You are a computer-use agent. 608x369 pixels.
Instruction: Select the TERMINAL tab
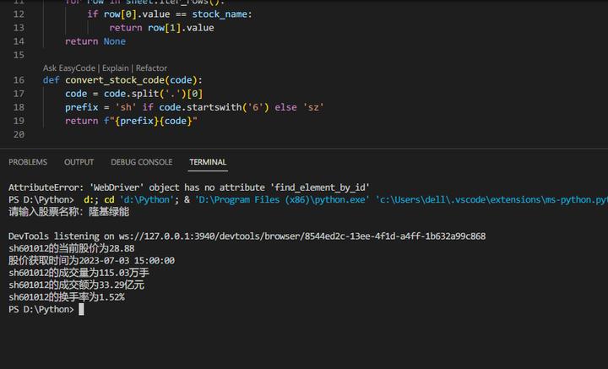pyautogui.click(x=208, y=162)
